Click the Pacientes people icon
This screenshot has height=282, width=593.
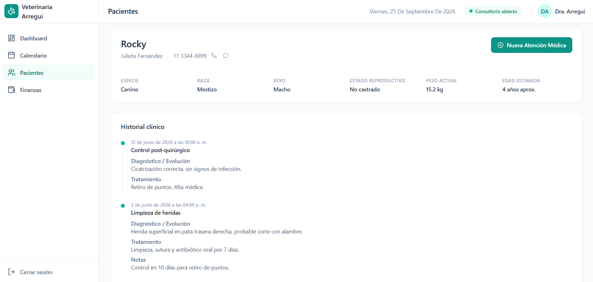click(x=11, y=73)
